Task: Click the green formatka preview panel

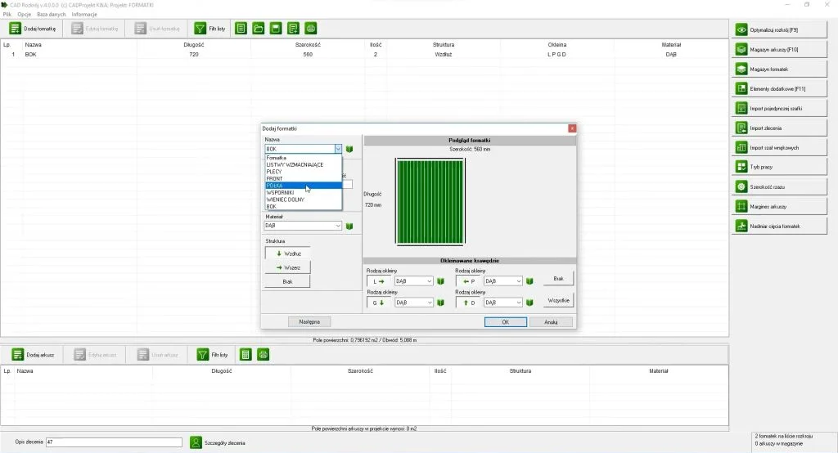Action: coord(430,200)
